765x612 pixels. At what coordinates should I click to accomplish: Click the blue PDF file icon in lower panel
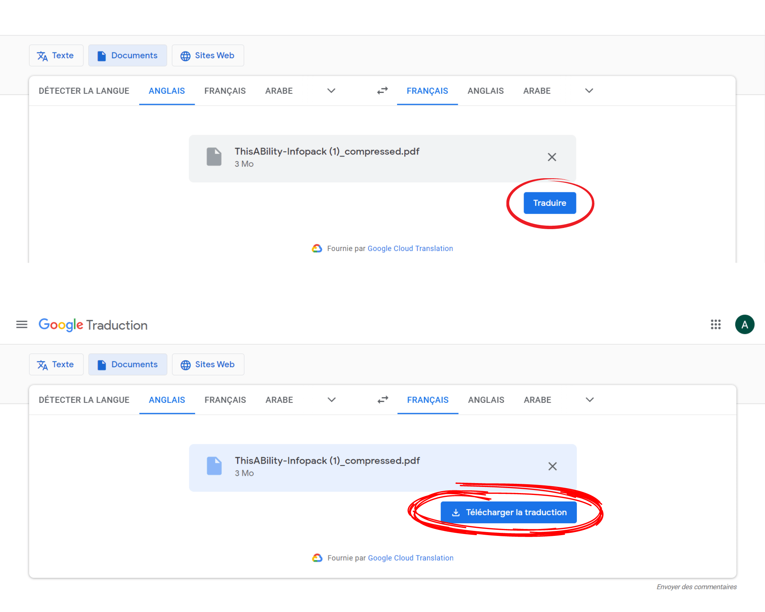tap(214, 466)
